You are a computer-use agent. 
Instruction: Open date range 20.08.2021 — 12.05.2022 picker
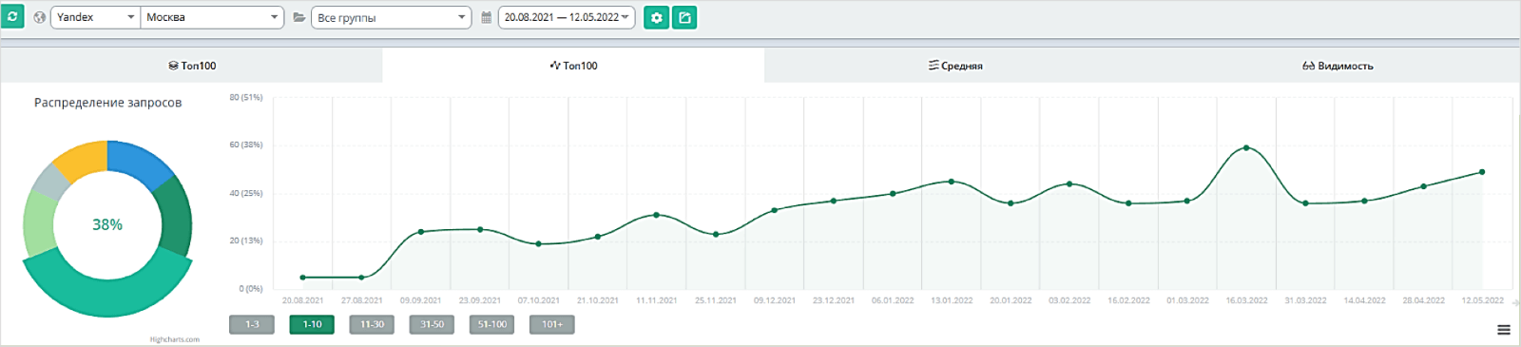click(x=567, y=17)
